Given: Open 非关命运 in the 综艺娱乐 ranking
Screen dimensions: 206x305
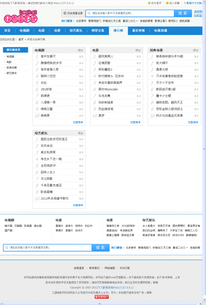Looking at the screenshot, I should click(x=47, y=146).
